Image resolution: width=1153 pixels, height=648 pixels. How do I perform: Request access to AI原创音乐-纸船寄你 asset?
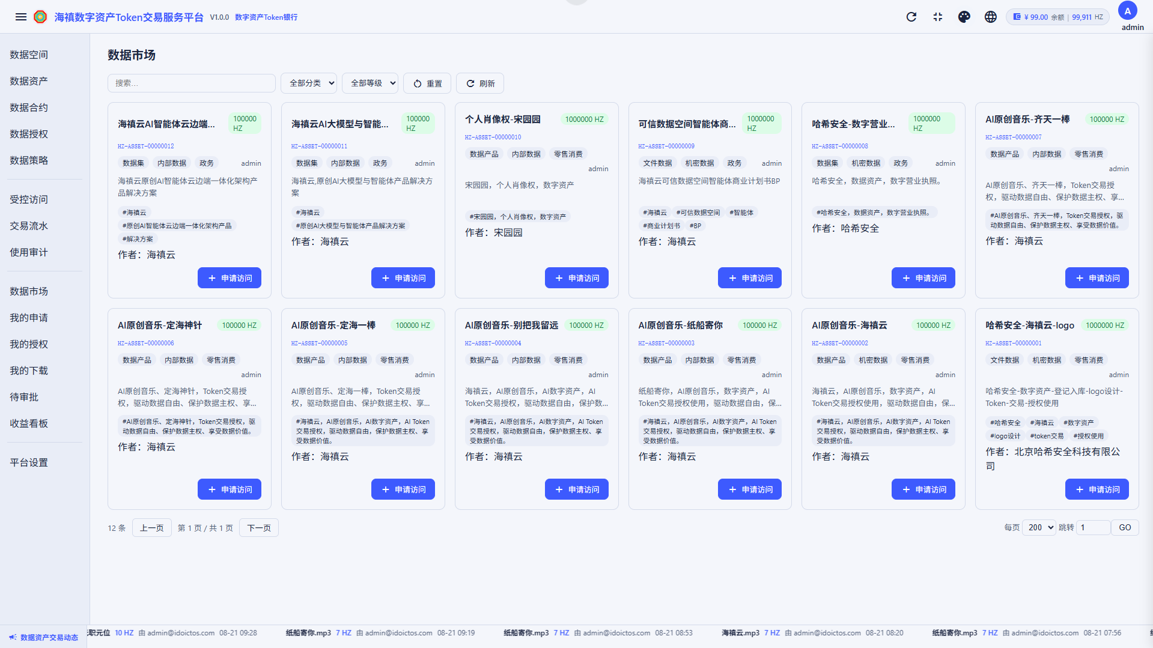pyautogui.click(x=750, y=489)
